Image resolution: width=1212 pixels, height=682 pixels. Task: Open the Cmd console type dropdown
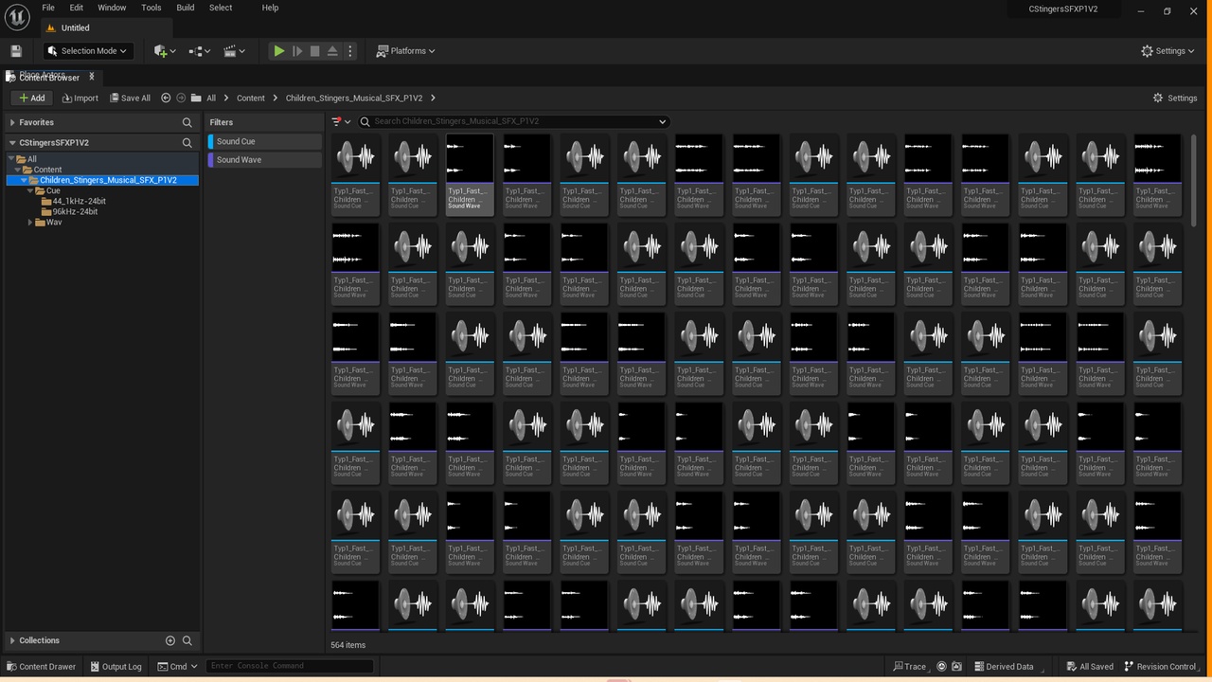177,666
